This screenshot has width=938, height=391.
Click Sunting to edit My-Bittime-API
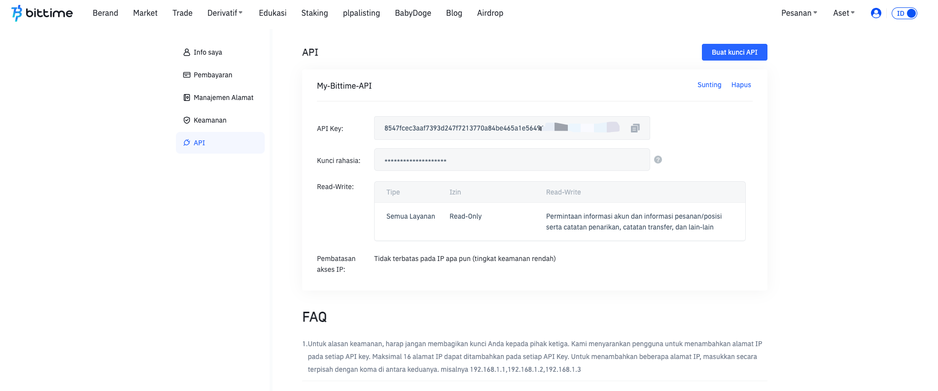click(709, 85)
